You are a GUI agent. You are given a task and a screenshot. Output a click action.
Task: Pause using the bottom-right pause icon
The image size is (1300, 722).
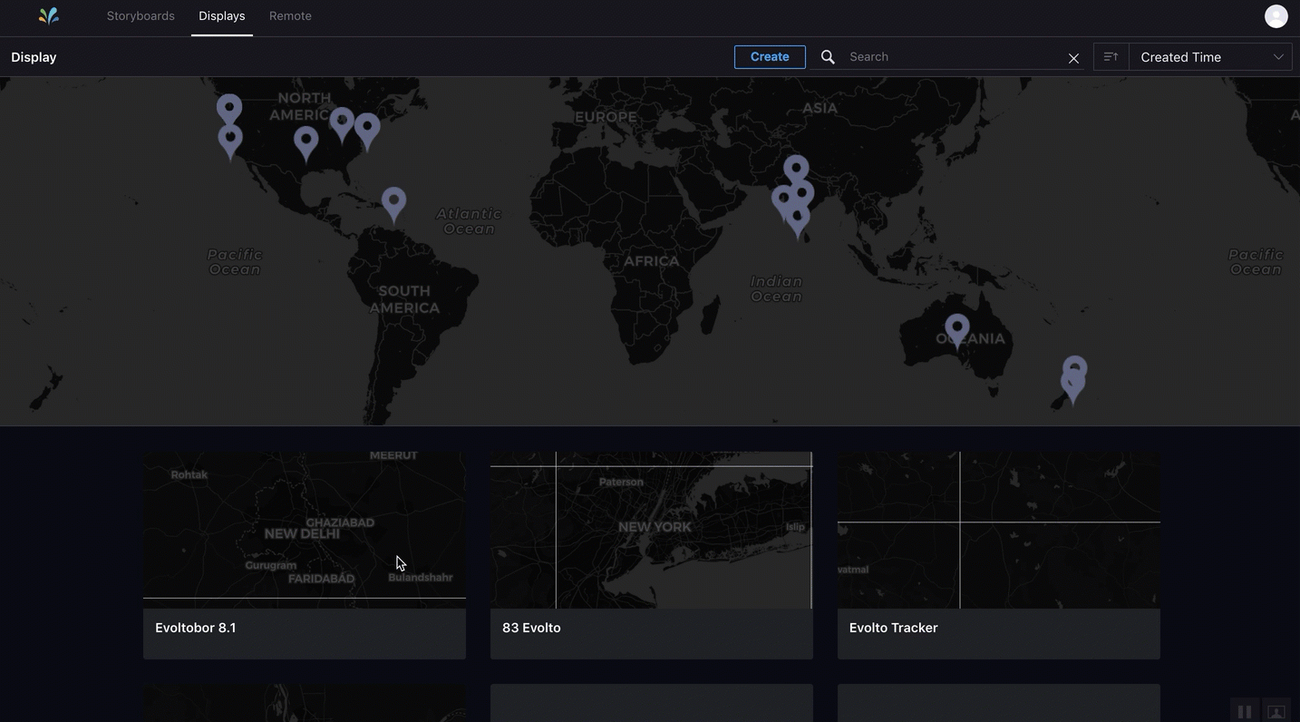(1245, 712)
